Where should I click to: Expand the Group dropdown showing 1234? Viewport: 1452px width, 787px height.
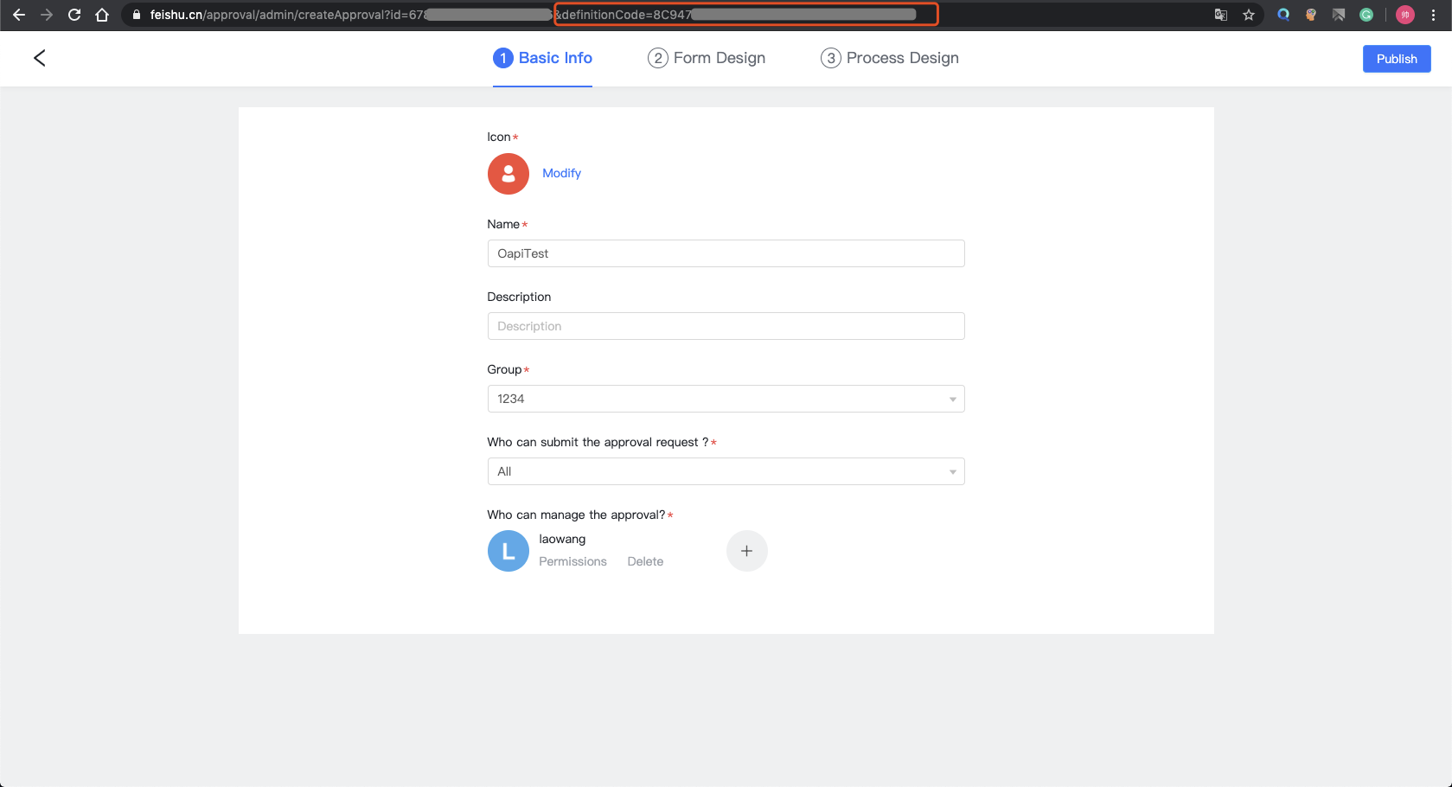(x=726, y=399)
